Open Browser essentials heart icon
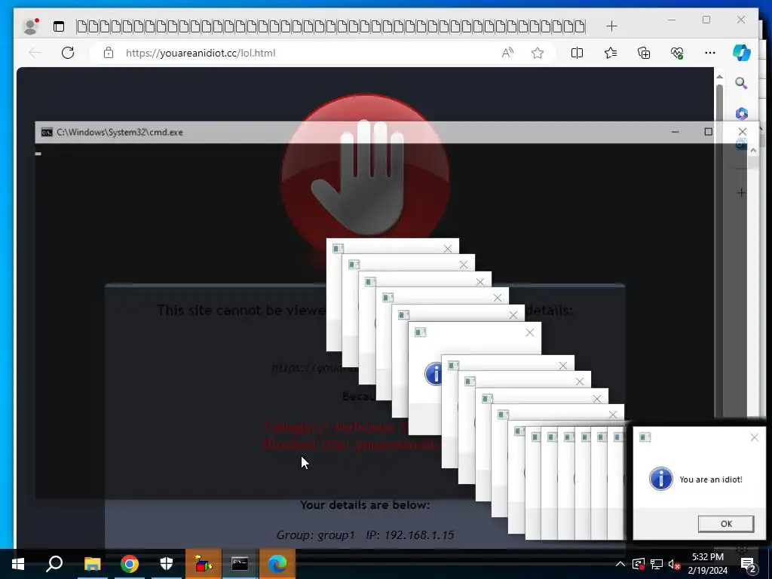This screenshot has height=579, width=772. (677, 53)
